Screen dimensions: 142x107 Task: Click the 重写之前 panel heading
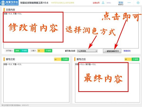click(10, 59)
